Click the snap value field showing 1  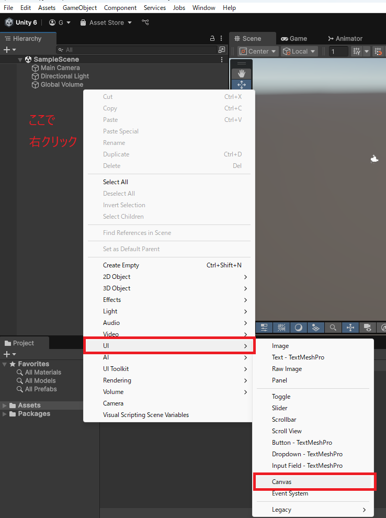[338, 51]
